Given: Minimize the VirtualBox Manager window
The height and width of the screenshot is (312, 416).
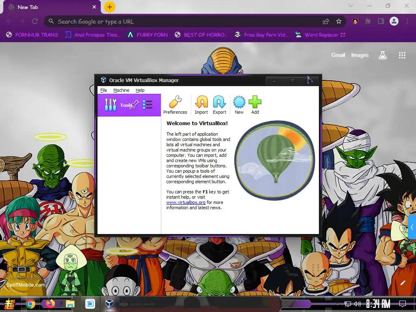Looking at the screenshot, I should [x=274, y=81].
